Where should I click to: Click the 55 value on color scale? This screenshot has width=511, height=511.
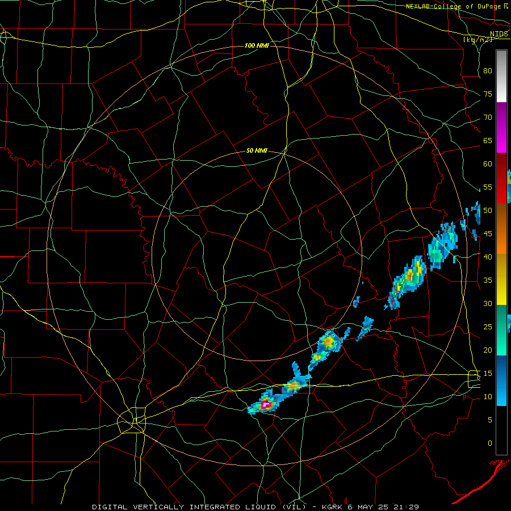coord(488,187)
